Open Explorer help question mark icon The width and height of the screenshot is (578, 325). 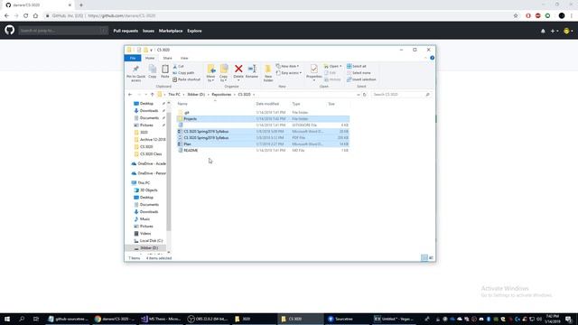[x=432, y=58]
